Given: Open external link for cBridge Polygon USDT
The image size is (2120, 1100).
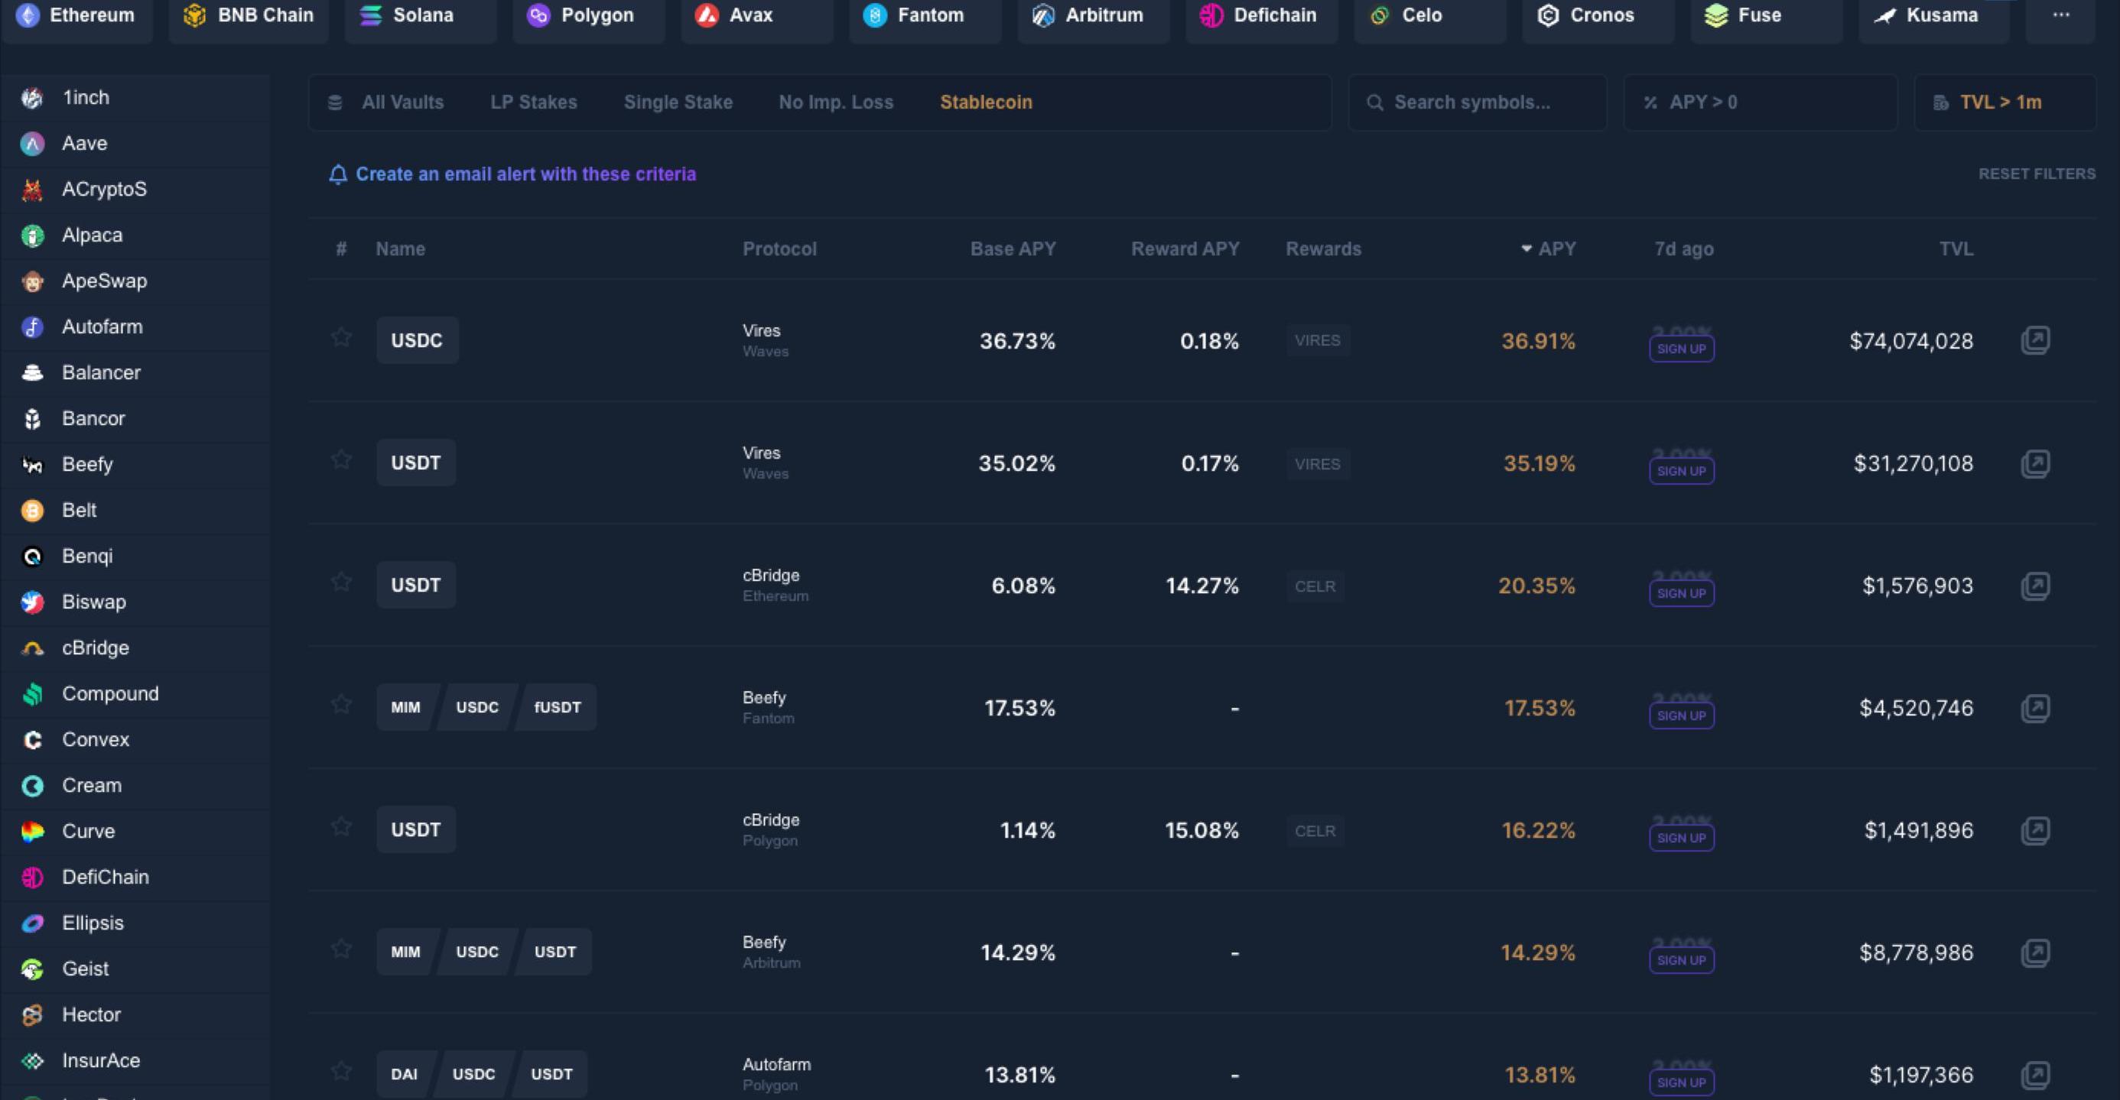Looking at the screenshot, I should (2034, 830).
